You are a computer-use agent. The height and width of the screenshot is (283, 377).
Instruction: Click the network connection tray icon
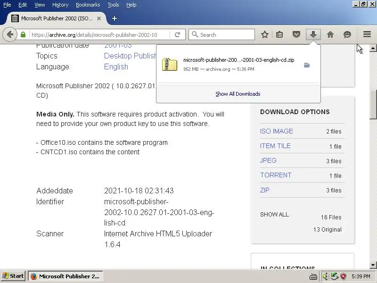point(335,276)
